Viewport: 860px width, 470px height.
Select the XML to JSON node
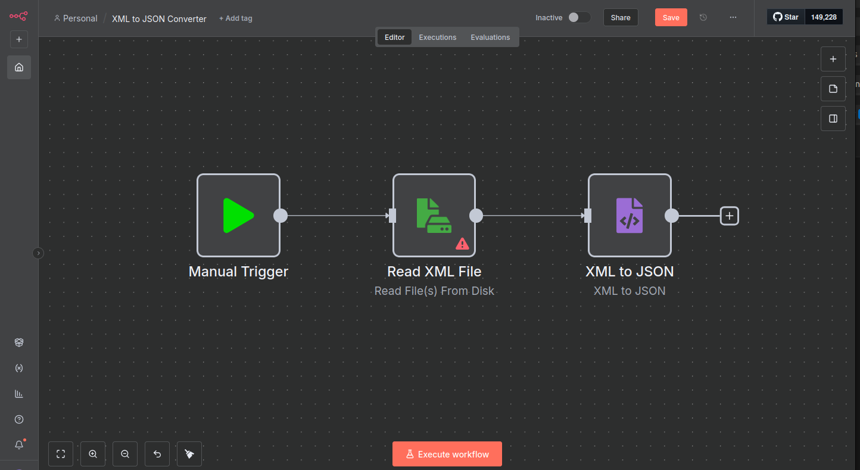click(630, 215)
